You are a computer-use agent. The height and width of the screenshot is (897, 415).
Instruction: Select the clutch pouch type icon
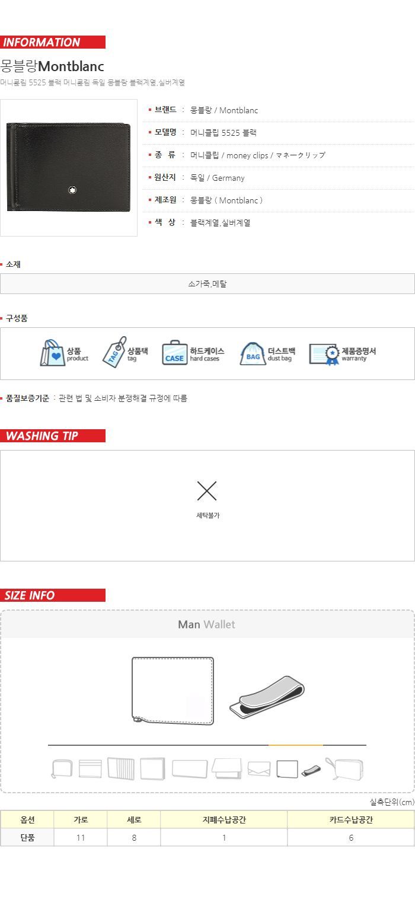tap(344, 769)
